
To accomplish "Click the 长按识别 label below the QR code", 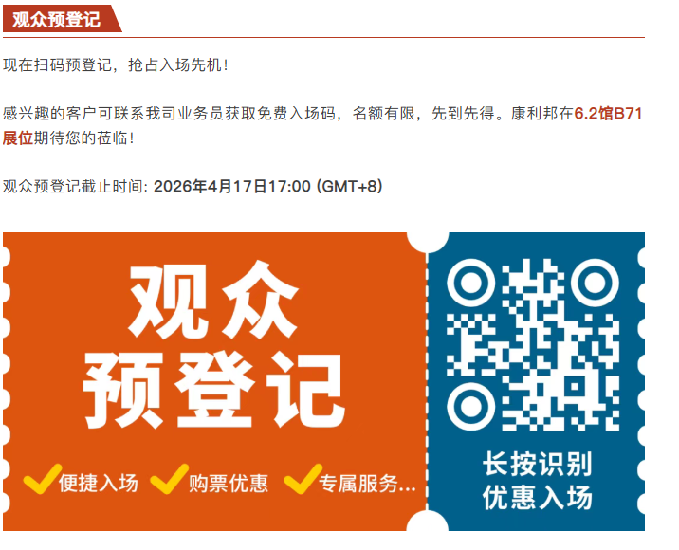I will 537,465.
